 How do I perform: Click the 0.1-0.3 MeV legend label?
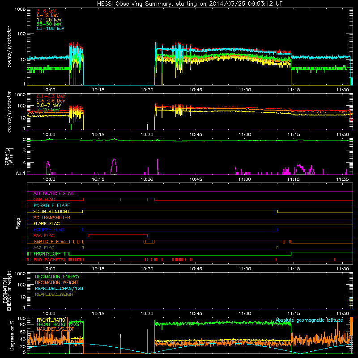[51, 96]
